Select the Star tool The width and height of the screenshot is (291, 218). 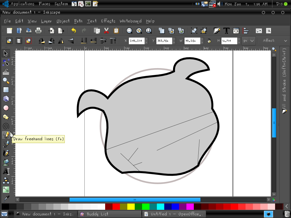coord(6,117)
